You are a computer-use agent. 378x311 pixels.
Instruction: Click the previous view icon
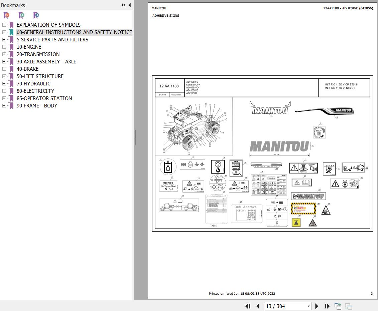pyautogui.click(x=338, y=306)
